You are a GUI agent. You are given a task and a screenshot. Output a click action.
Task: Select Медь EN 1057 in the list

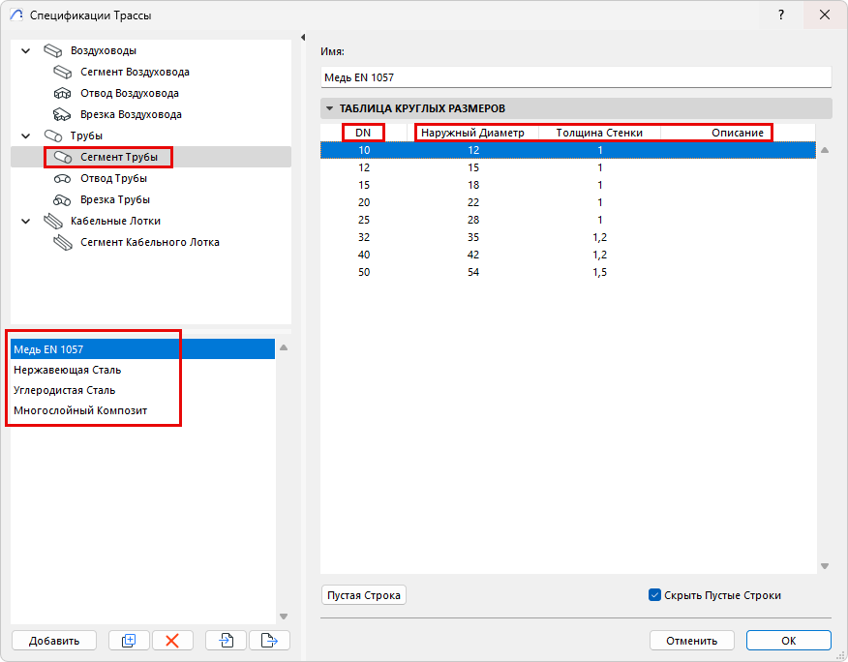tap(142, 349)
